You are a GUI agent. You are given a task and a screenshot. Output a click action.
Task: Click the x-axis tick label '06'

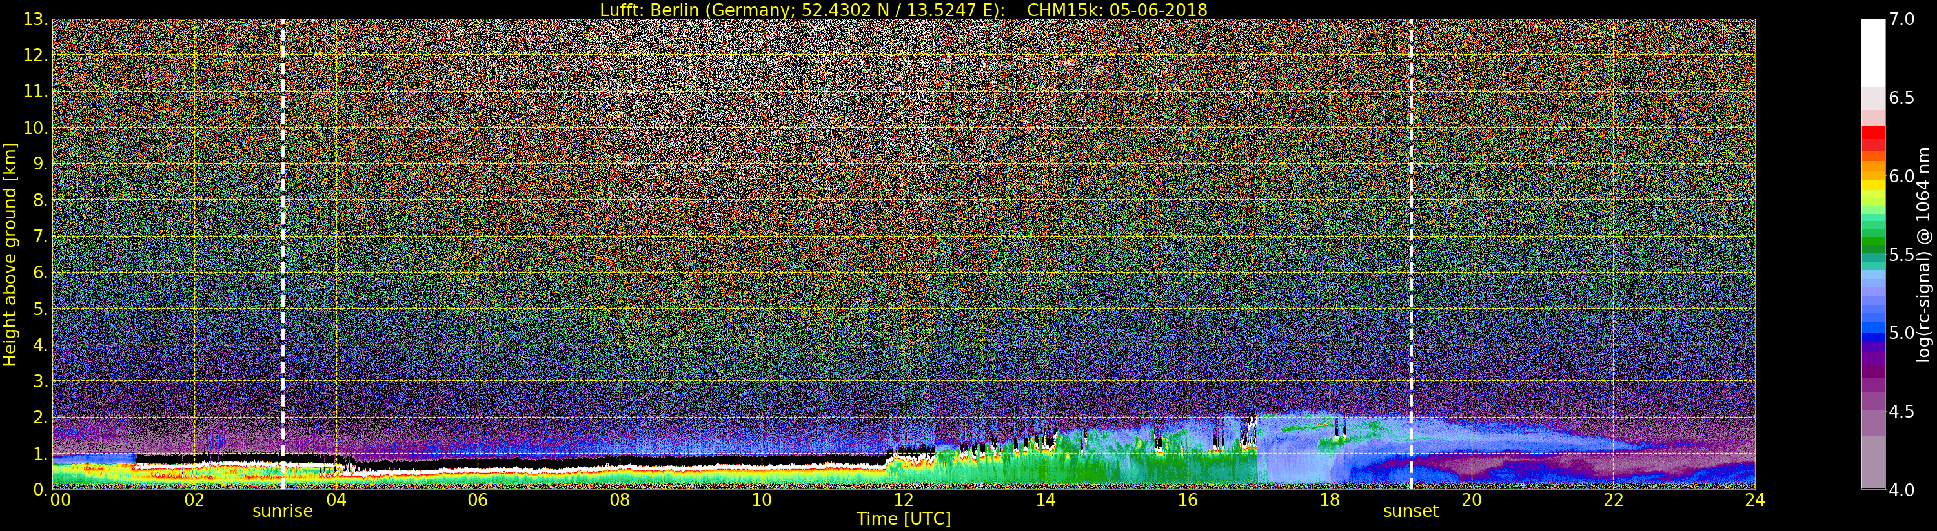(478, 499)
